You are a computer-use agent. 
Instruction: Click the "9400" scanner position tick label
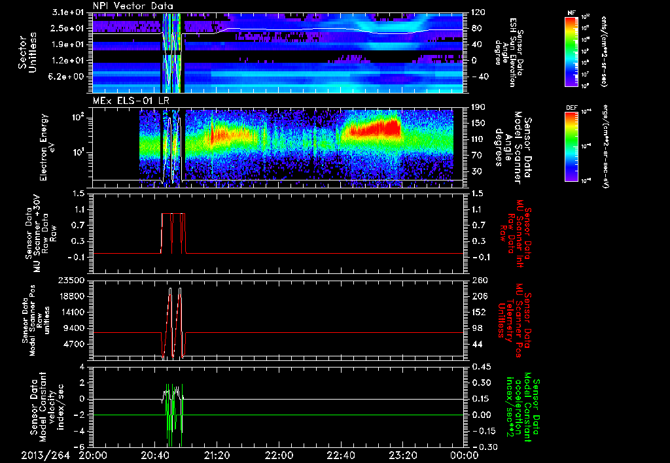[75, 328]
